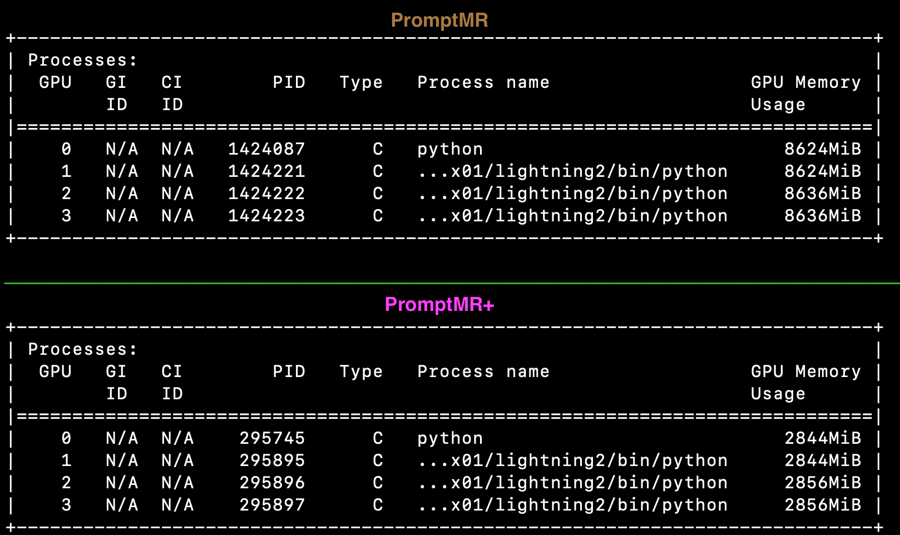Click the lightning2/bin/python path in PID 295896 row
Viewport: 900px width, 535px height.
click(572, 483)
